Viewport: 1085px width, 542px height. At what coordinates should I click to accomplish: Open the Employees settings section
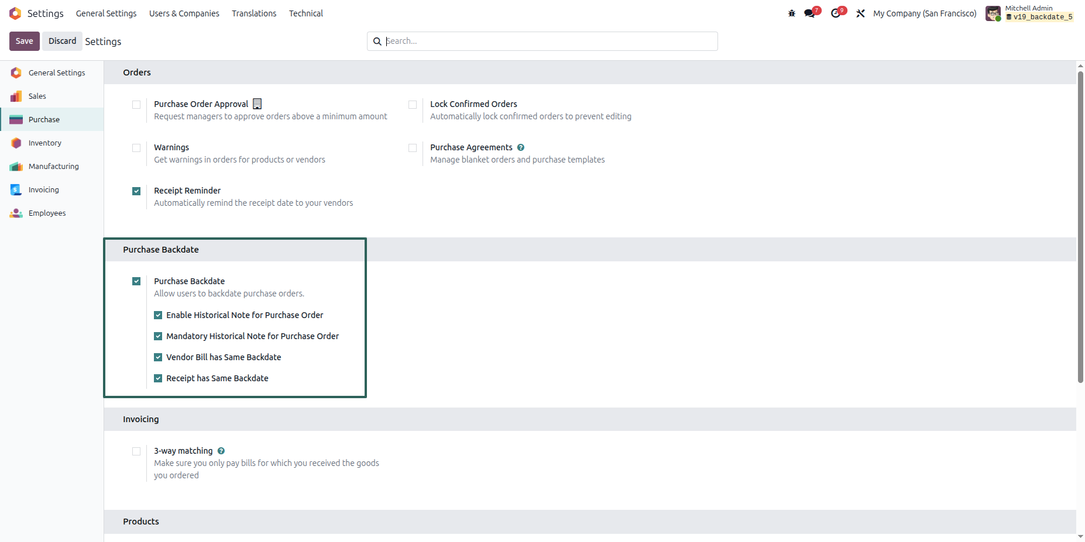coord(51,213)
